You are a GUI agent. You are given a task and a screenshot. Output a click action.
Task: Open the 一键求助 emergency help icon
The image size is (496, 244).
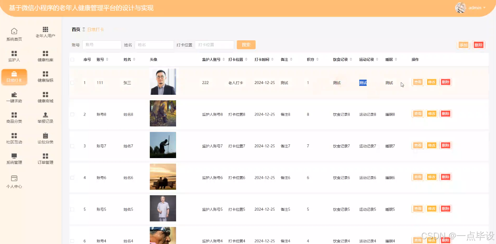tap(14, 97)
